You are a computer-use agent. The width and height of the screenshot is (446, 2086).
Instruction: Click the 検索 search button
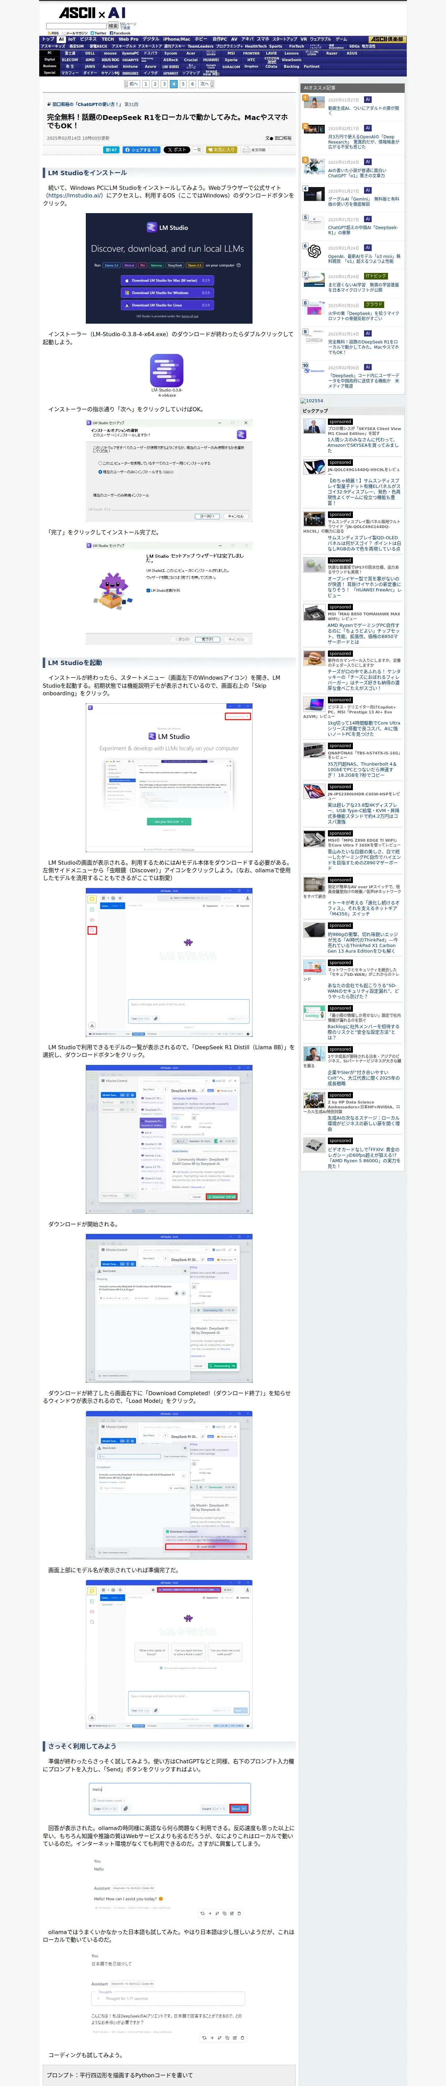(x=113, y=26)
